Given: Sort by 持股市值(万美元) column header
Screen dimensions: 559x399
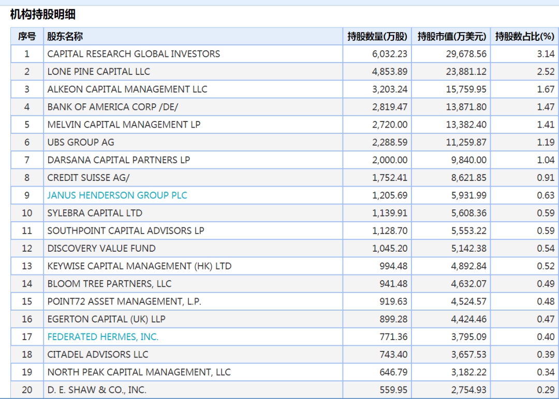Looking at the screenshot, I should (452, 36).
